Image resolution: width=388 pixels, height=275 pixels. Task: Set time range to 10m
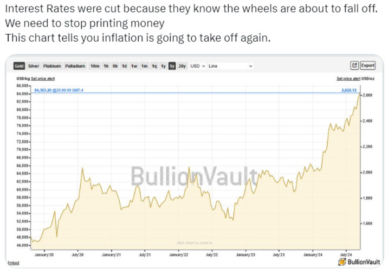[x=95, y=66]
